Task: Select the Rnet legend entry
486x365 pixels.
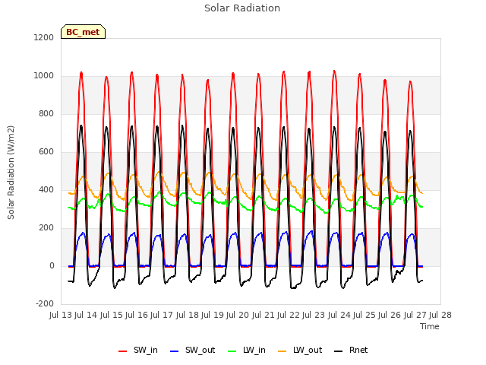Action: (x=351, y=351)
